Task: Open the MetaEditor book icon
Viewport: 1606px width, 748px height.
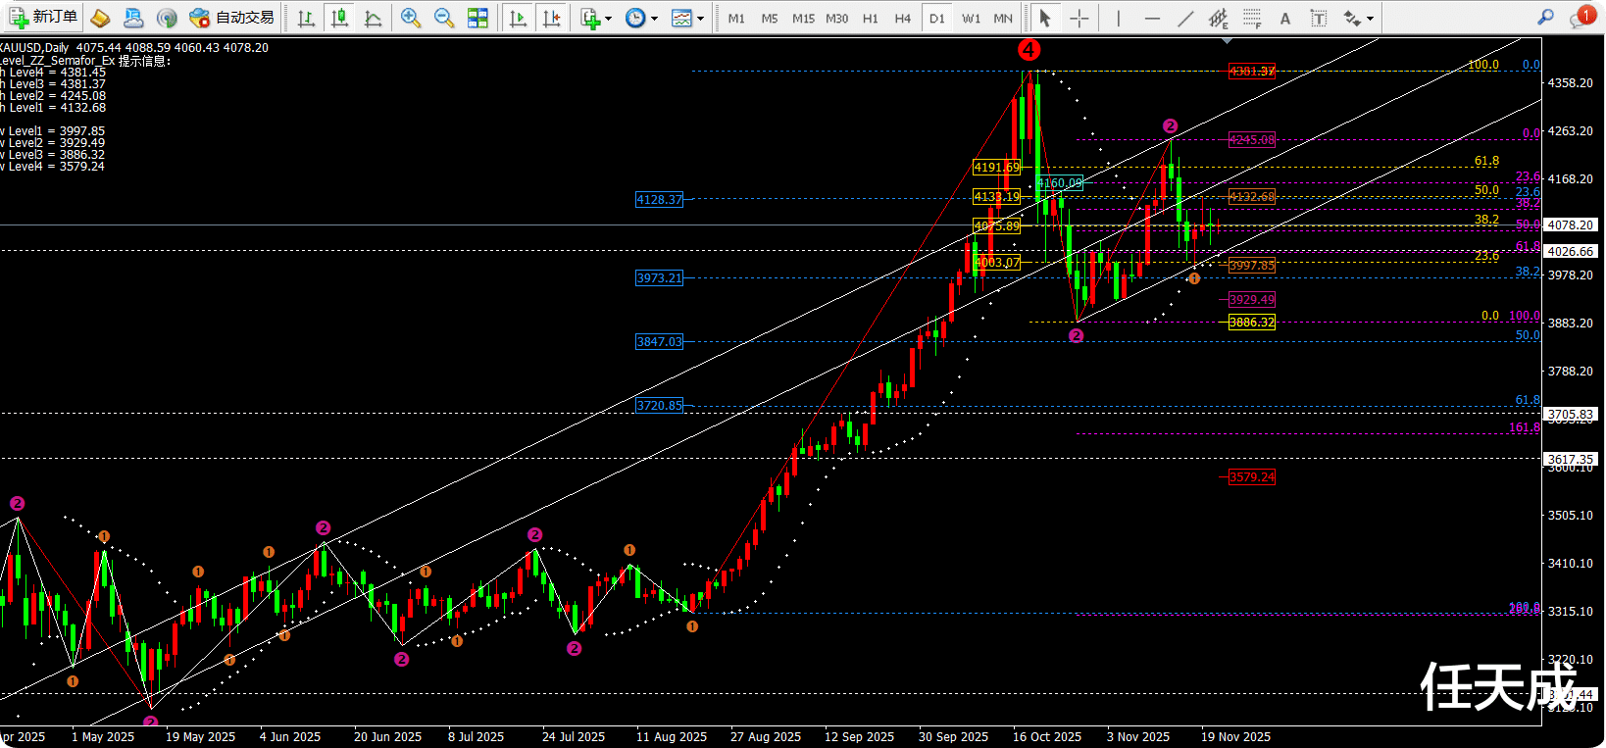Action: click(100, 18)
